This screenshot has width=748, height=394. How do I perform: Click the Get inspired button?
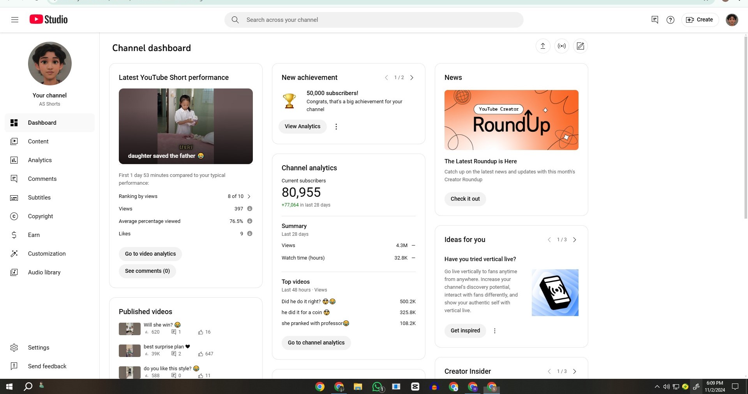pos(465,330)
